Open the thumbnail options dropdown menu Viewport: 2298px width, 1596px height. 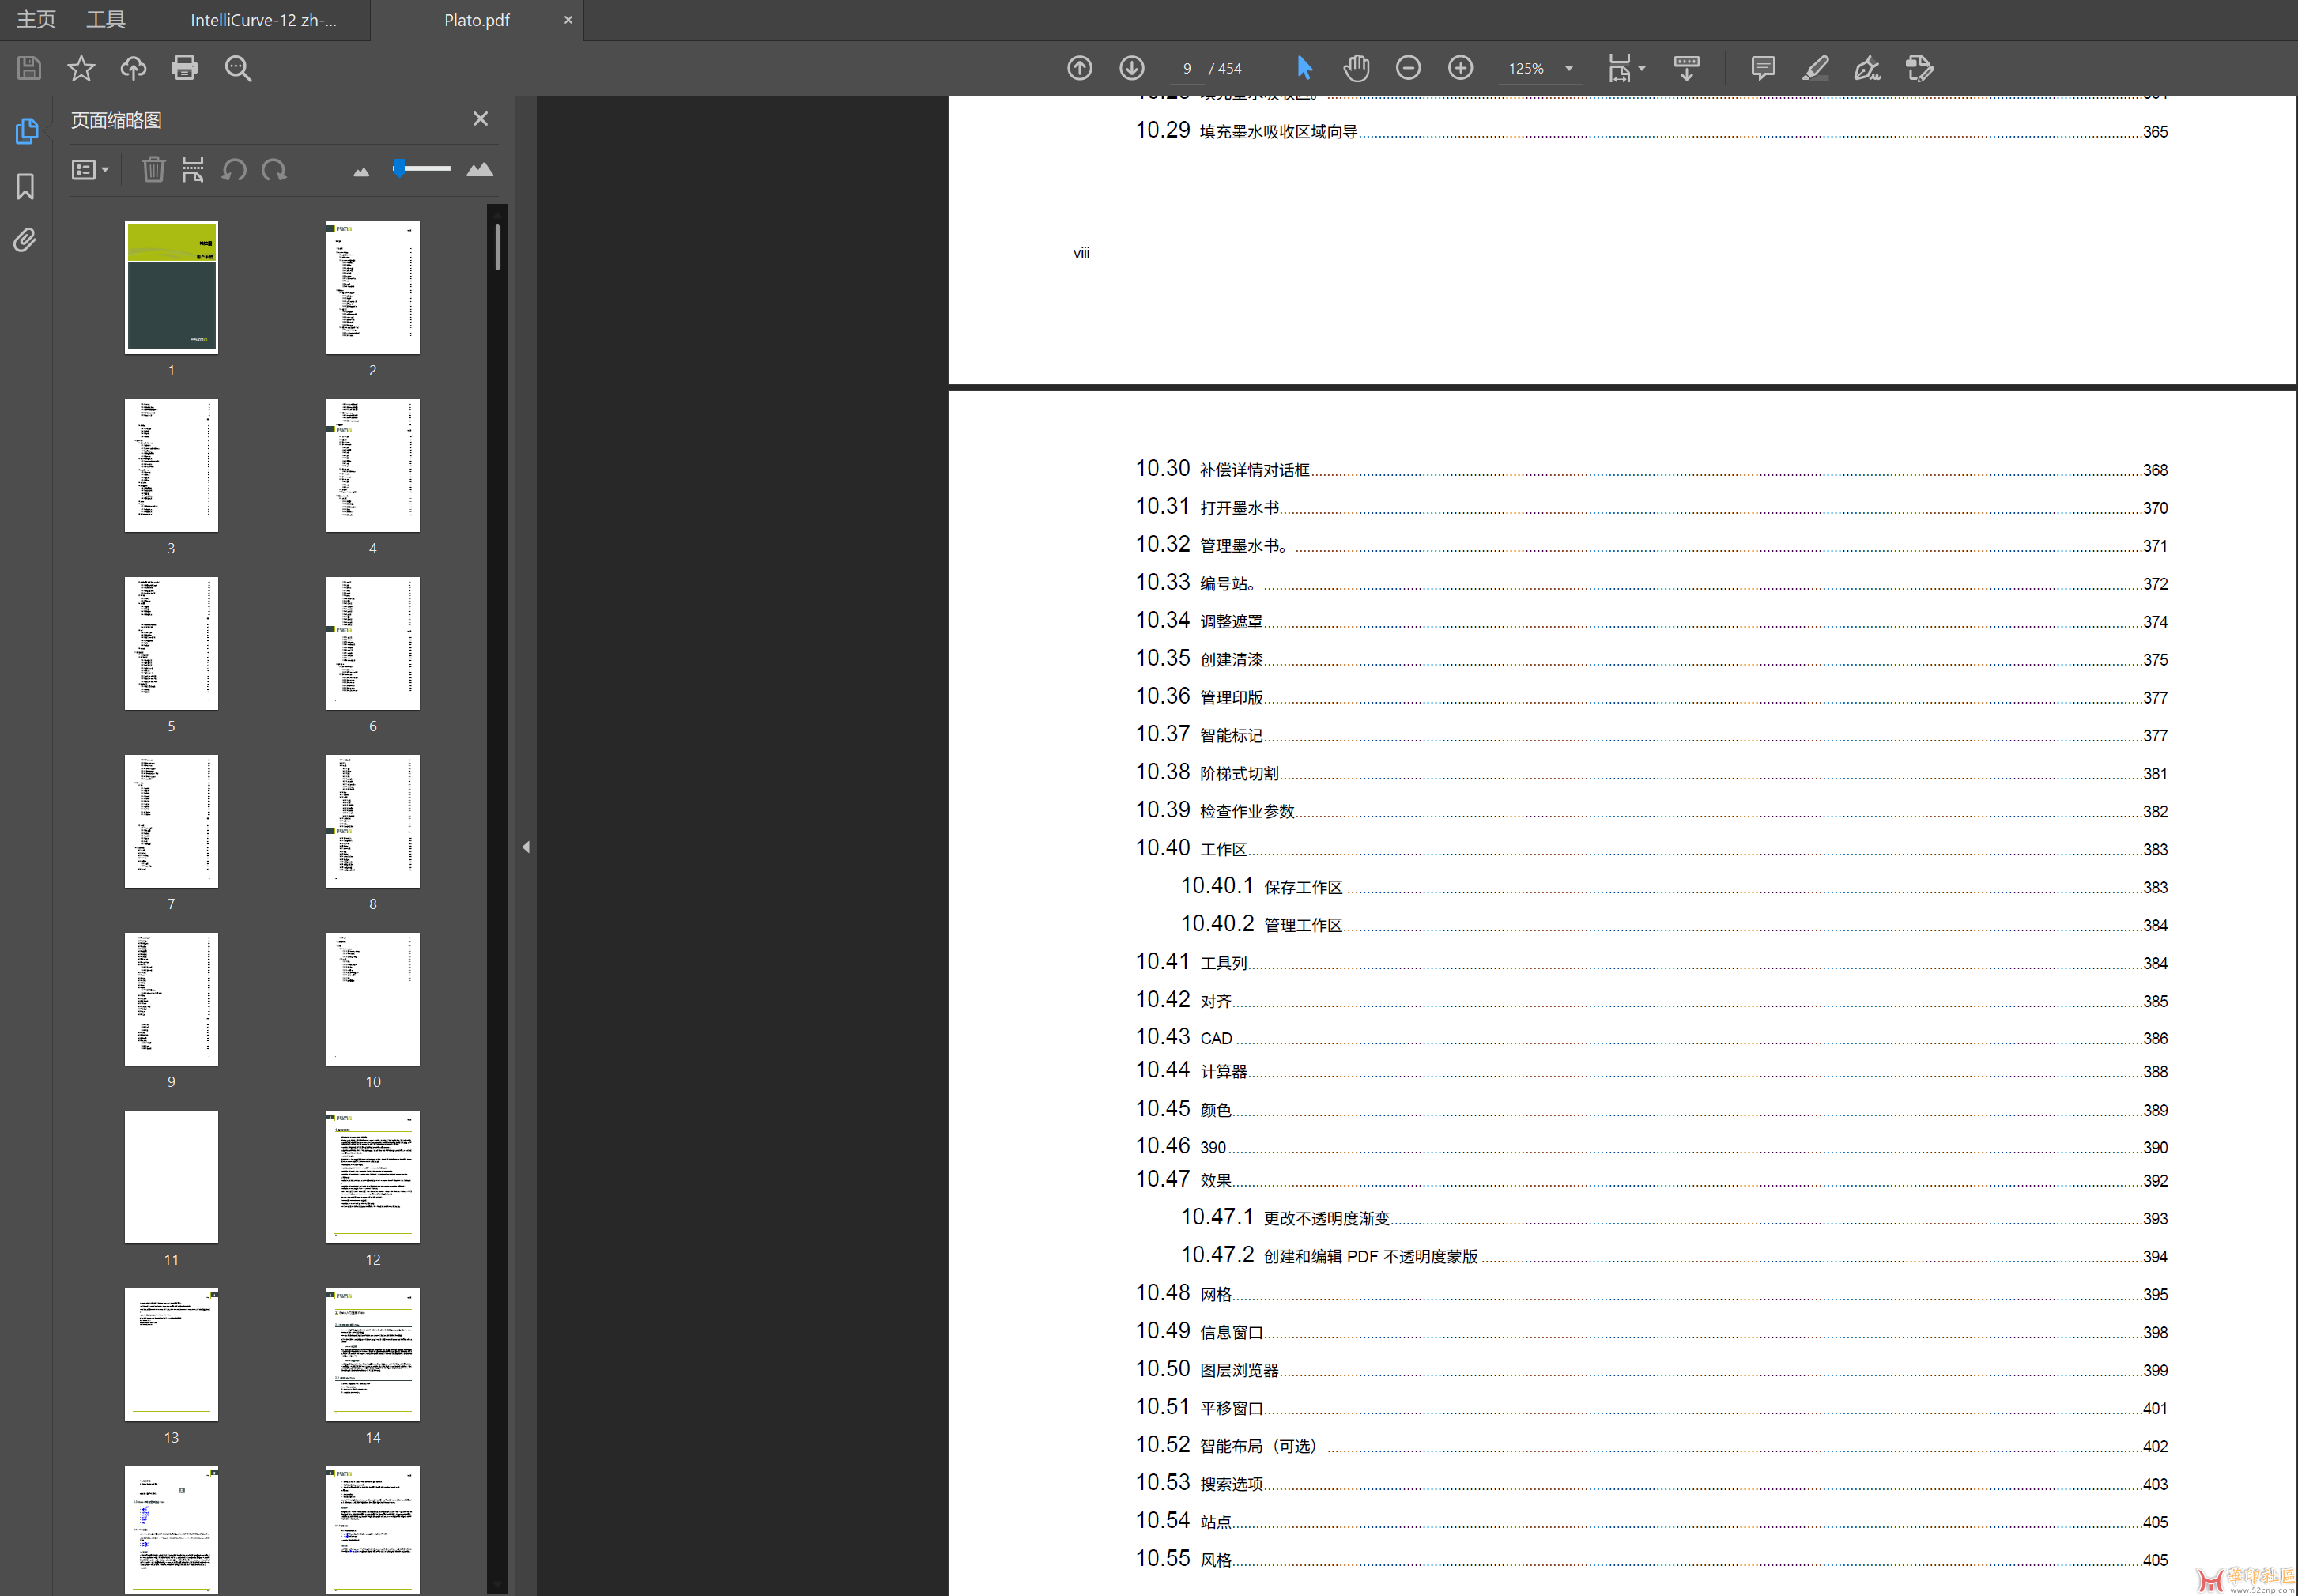(90, 170)
